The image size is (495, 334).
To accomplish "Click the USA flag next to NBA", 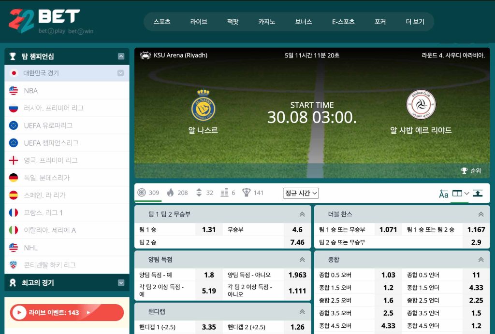I will click(14, 91).
